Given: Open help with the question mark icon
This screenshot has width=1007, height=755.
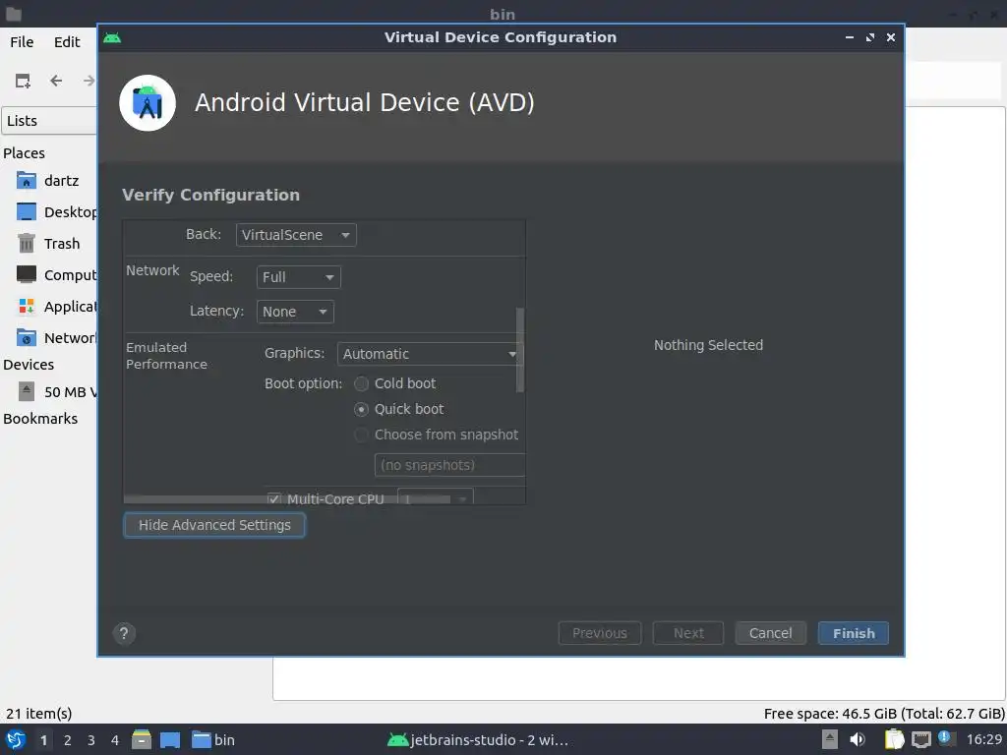Looking at the screenshot, I should pyautogui.click(x=124, y=634).
